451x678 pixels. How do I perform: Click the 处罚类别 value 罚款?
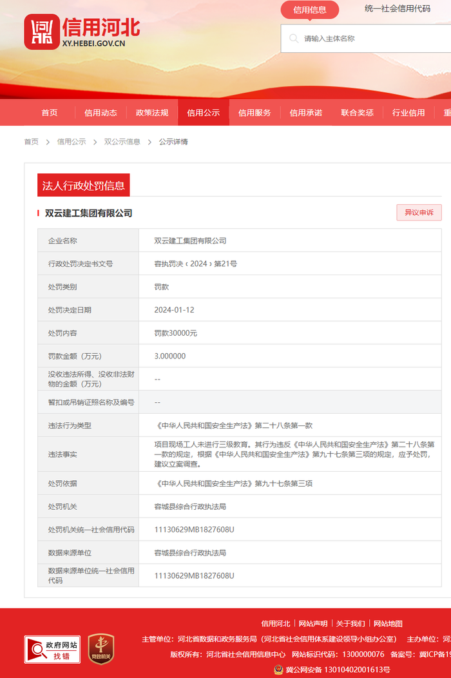click(x=162, y=287)
